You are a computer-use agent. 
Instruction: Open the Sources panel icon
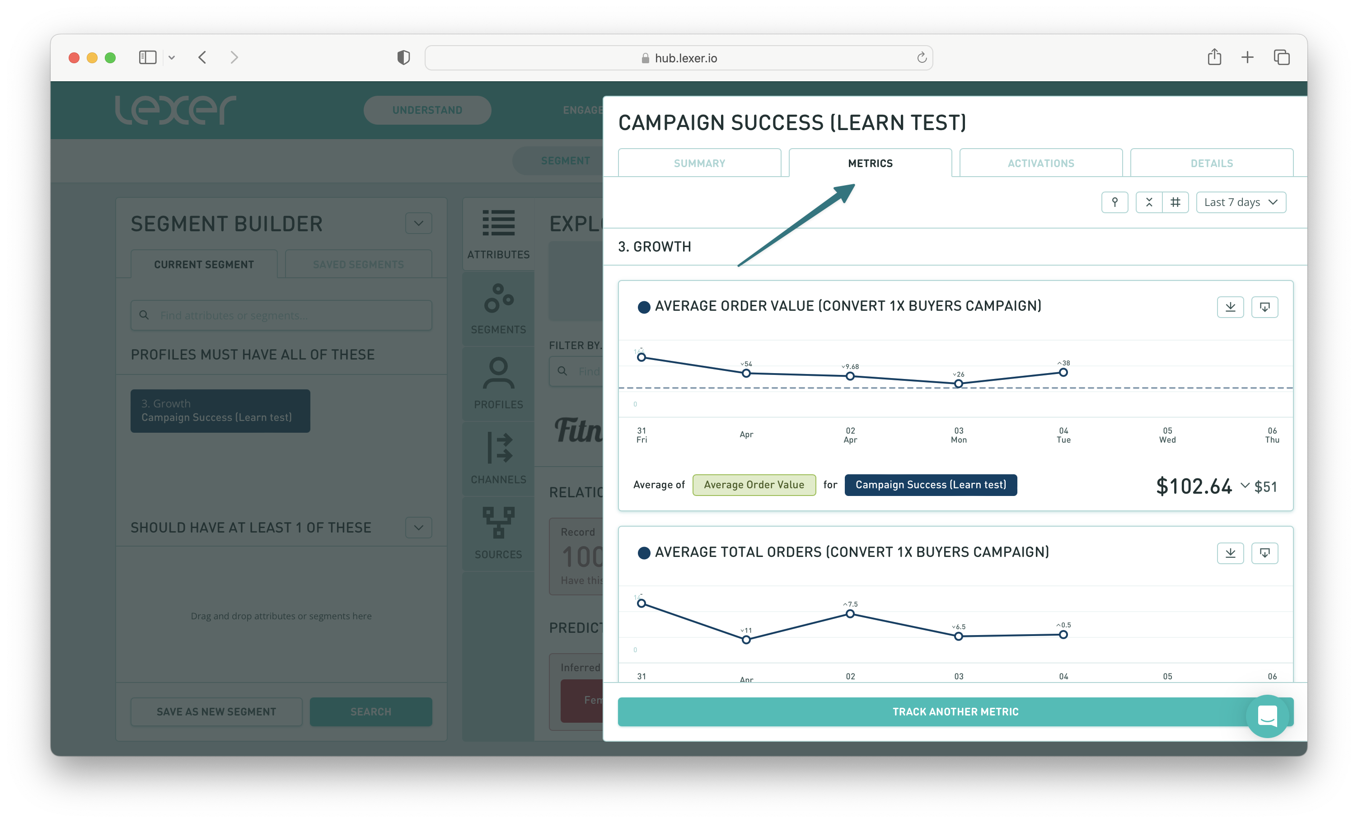498,533
